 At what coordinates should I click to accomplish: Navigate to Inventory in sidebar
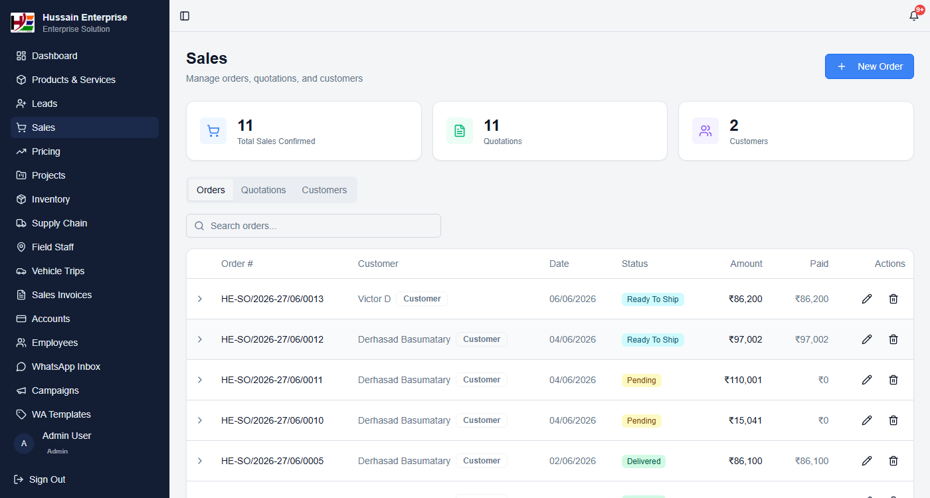[x=84, y=199]
